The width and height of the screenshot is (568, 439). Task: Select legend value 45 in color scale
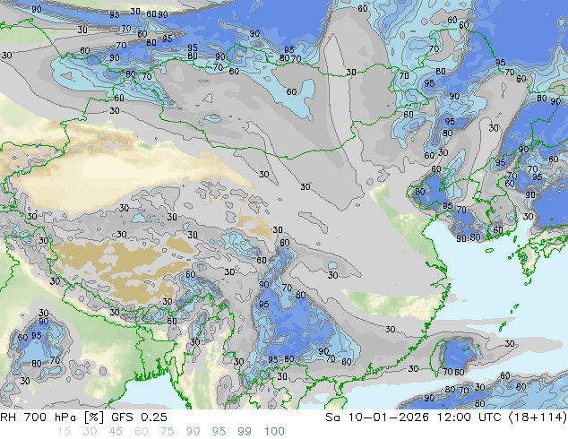pyautogui.click(x=116, y=432)
